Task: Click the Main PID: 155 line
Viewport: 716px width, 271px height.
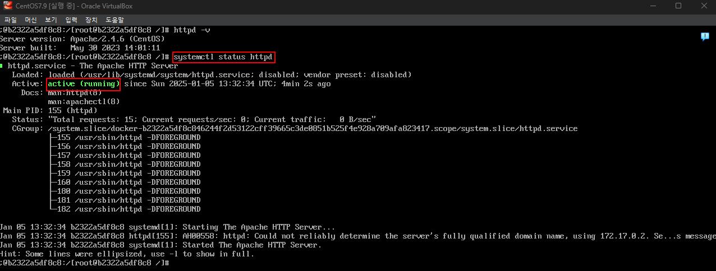Action: pos(50,111)
